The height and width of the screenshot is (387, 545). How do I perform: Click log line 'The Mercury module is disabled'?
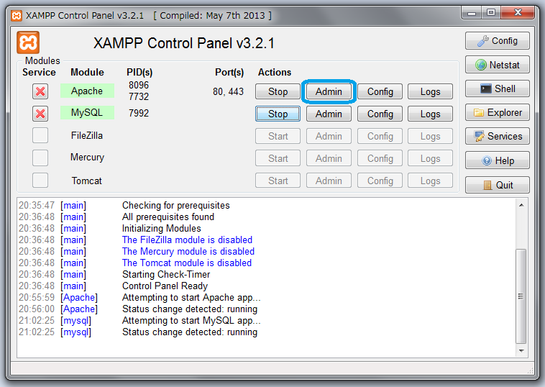(188, 251)
